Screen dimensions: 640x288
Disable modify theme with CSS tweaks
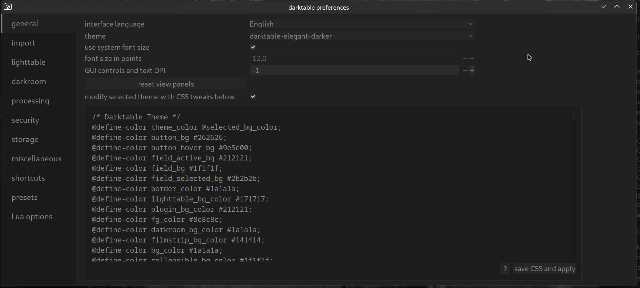pyautogui.click(x=253, y=97)
